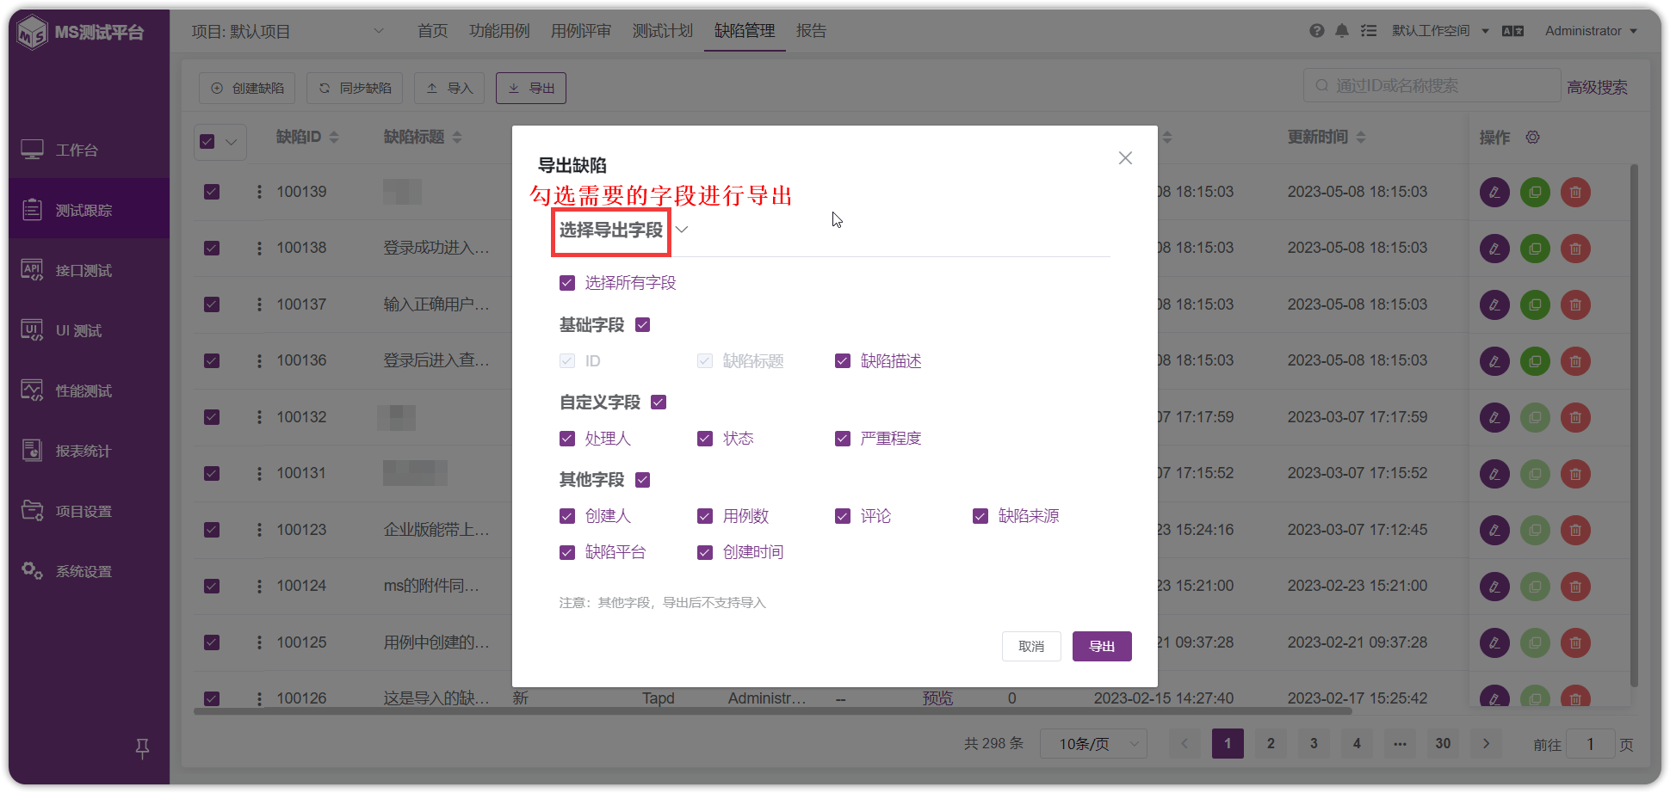
Task: Expand the header select-all checkbox dropdown arrow
Action: [232, 142]
